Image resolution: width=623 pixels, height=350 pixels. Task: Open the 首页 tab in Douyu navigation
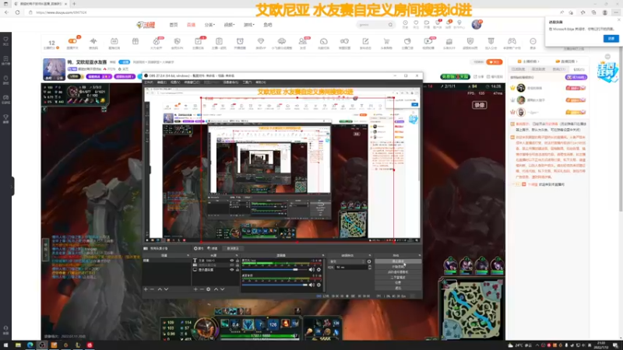point(174,25)
